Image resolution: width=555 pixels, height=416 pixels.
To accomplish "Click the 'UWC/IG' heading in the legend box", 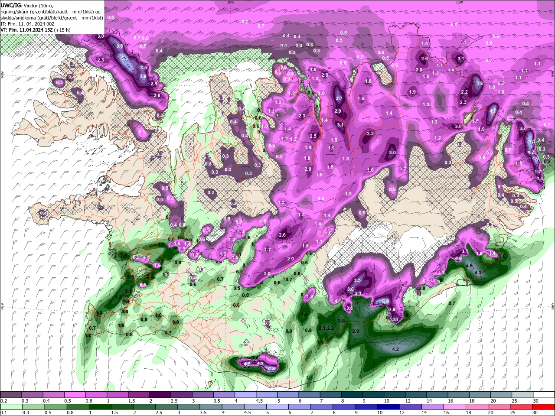I will tap(10, 5).
